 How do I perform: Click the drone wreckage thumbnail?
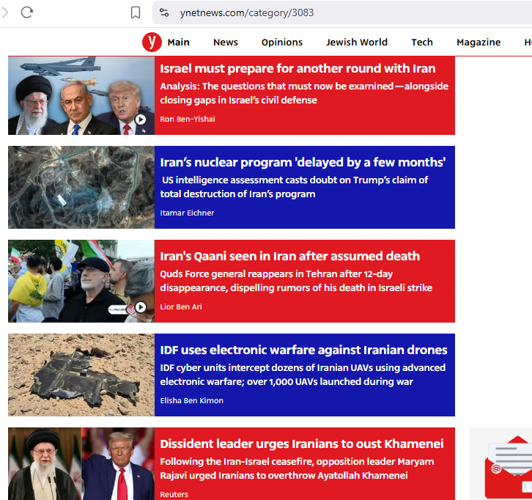(x=81, y=375)
